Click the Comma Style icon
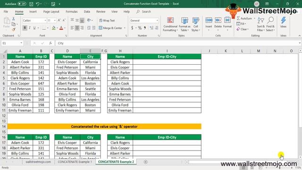This screenshot has width=302, height=170. click(145, 28)
